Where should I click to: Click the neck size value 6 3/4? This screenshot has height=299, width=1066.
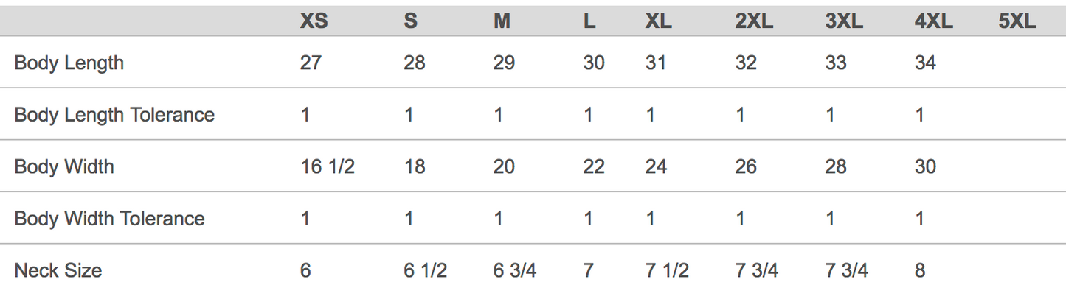pyautogui.click(x=514, y=271)
